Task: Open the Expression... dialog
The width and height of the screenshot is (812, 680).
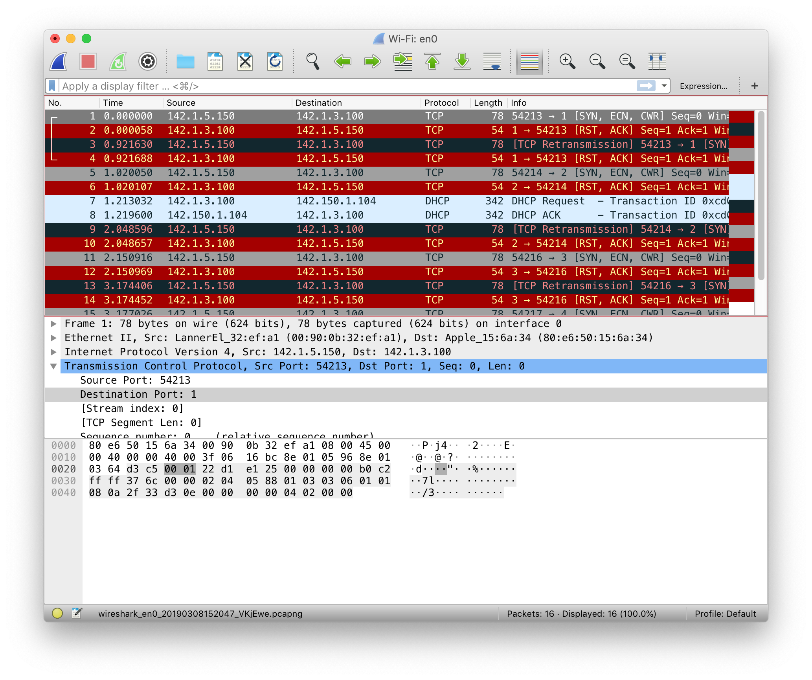Action: (x=703, y=86)
